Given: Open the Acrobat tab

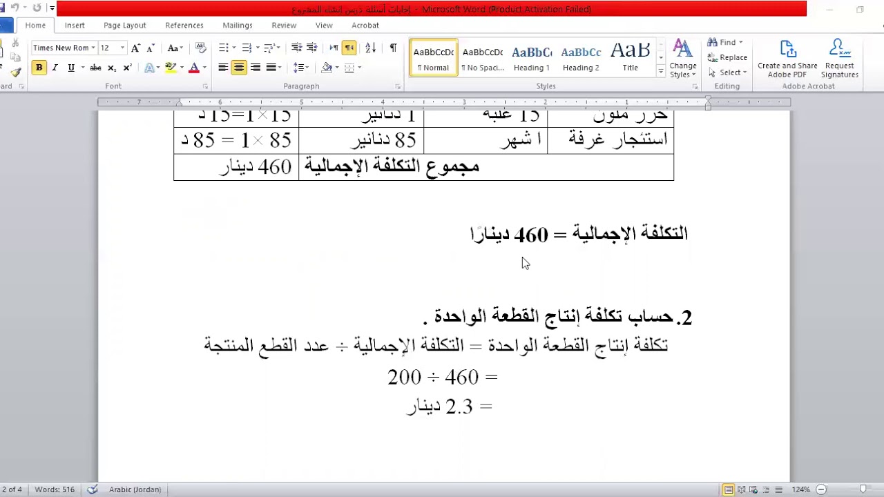Looking at the screenshot, I should pos(365,26).
